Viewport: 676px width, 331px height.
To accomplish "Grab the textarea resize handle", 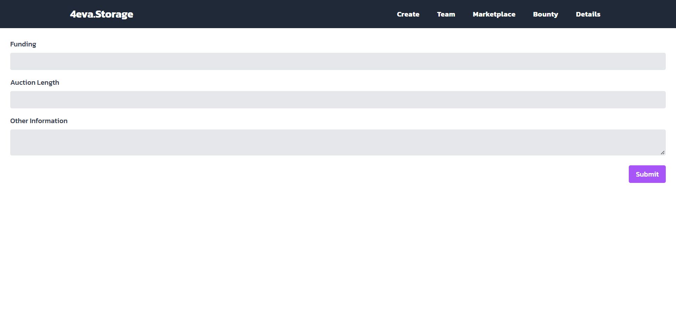I will 663,153.
